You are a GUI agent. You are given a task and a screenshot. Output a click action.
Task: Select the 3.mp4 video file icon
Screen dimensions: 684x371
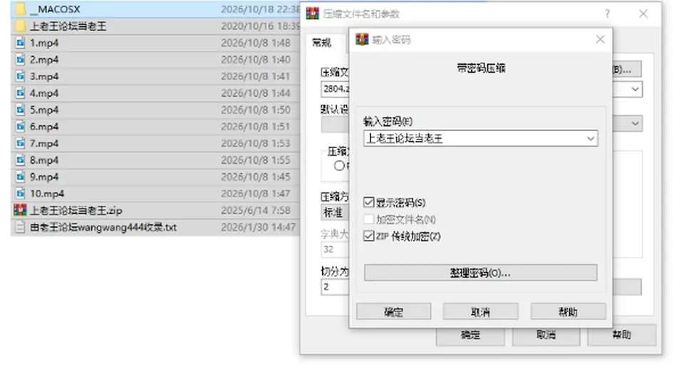point(20,76)
